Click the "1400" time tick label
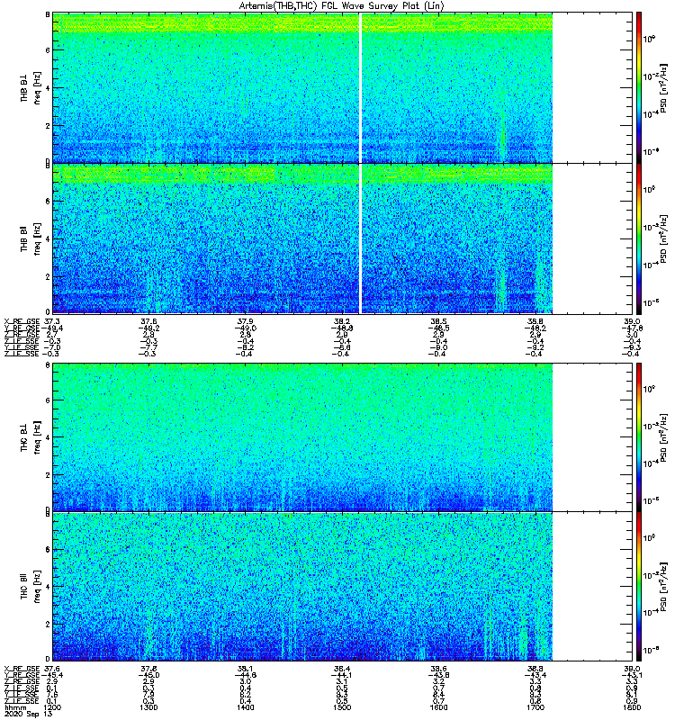Viewport: 675px width, 720px height. pos(245,707)
